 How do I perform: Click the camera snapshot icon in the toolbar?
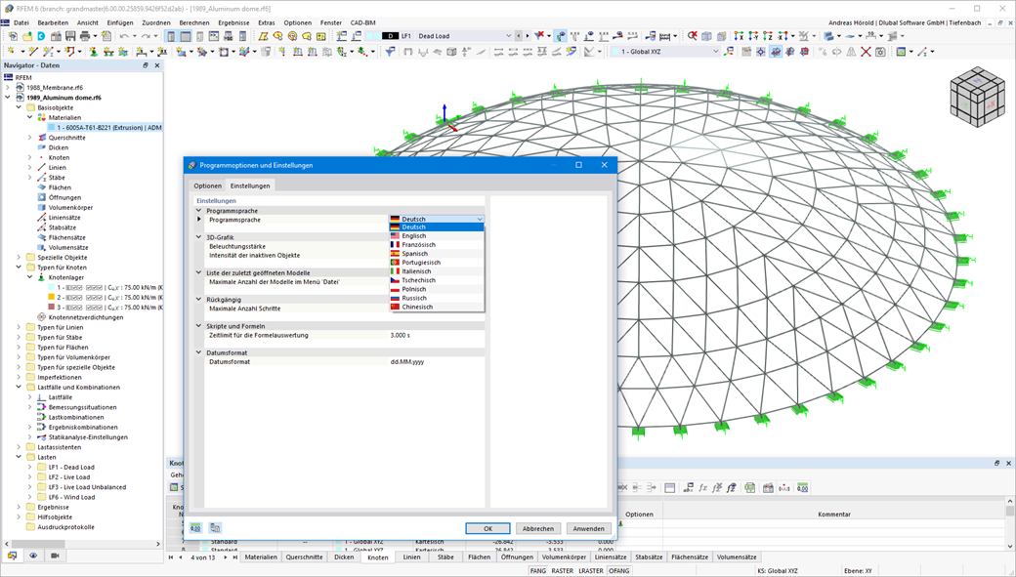[x=880, y=51]
